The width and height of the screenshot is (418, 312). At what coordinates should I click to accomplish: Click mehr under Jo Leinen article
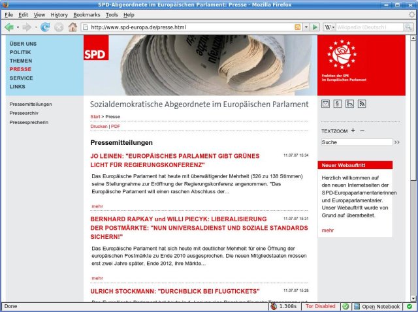click(97, 206)
